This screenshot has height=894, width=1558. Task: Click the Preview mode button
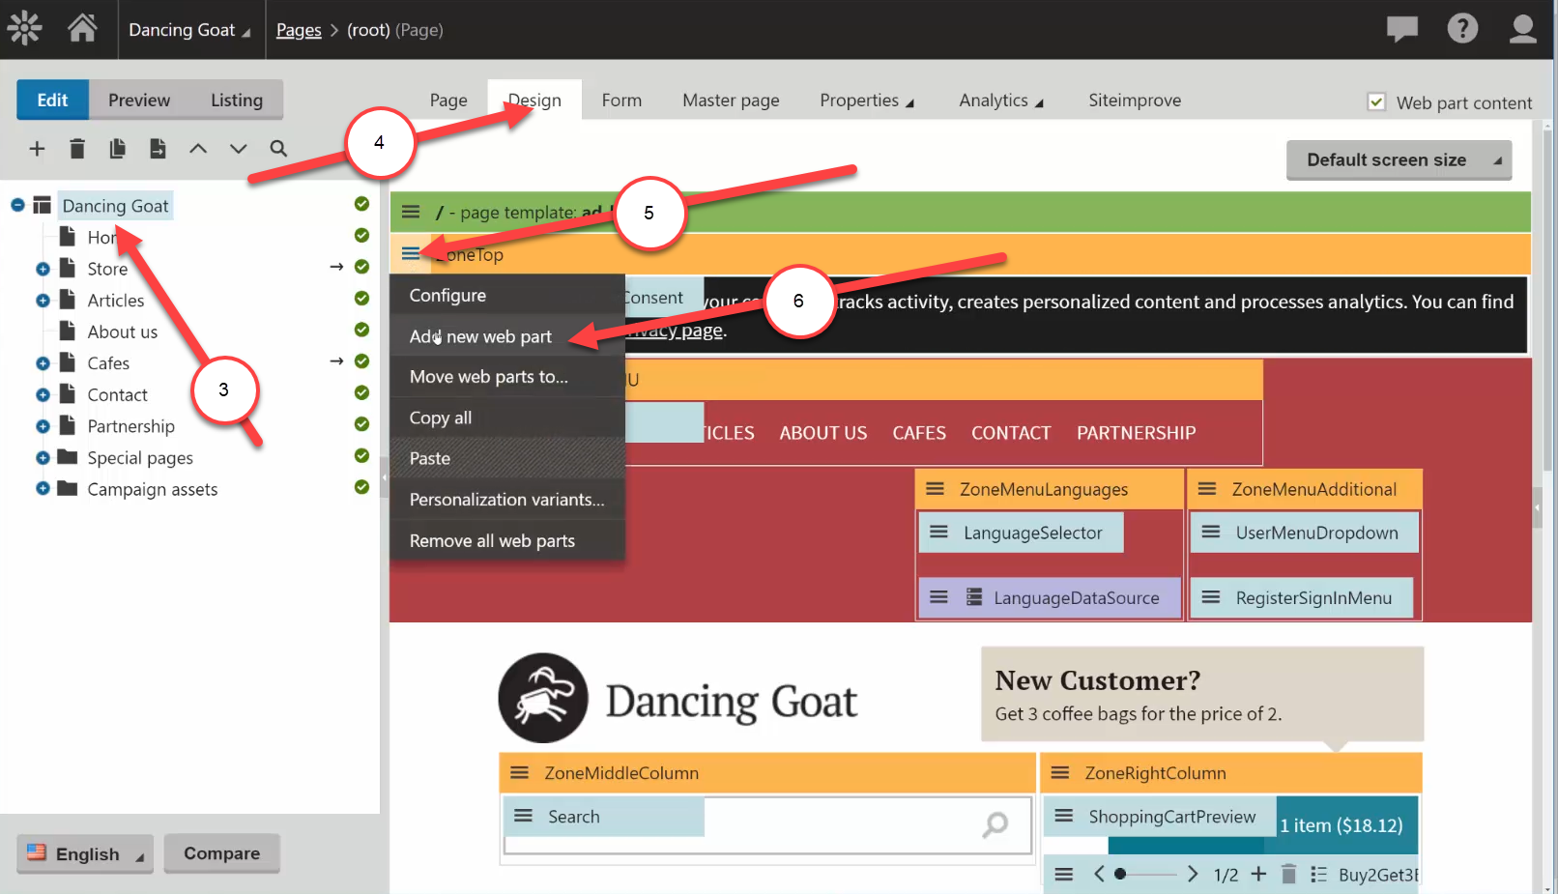(x=139, y=101)
